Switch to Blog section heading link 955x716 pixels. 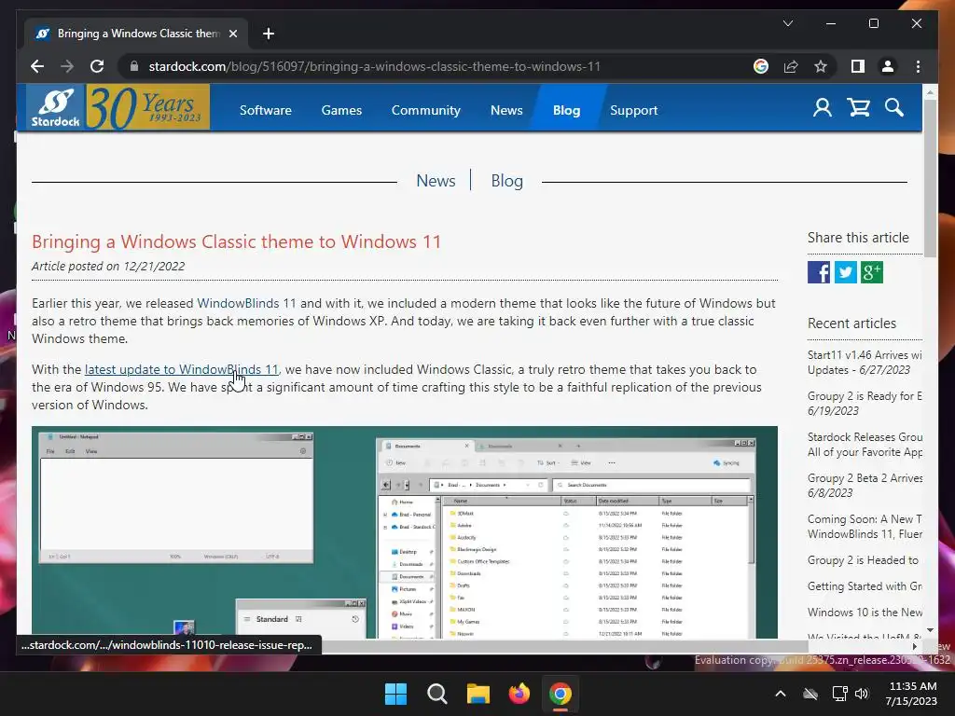[507, 181]
